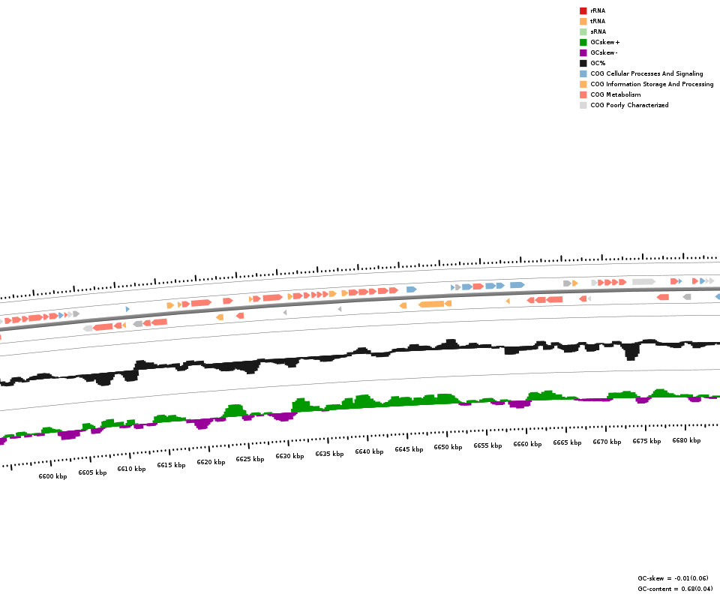720x600 pixels.
Task: Select the GCskew+ green legend square
Action: point(583,42)
